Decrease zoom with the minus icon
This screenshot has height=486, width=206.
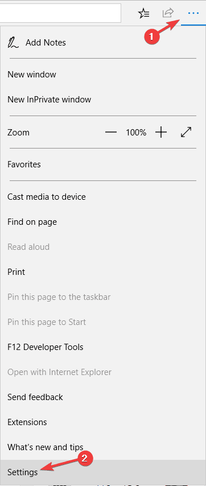(110, 133)
